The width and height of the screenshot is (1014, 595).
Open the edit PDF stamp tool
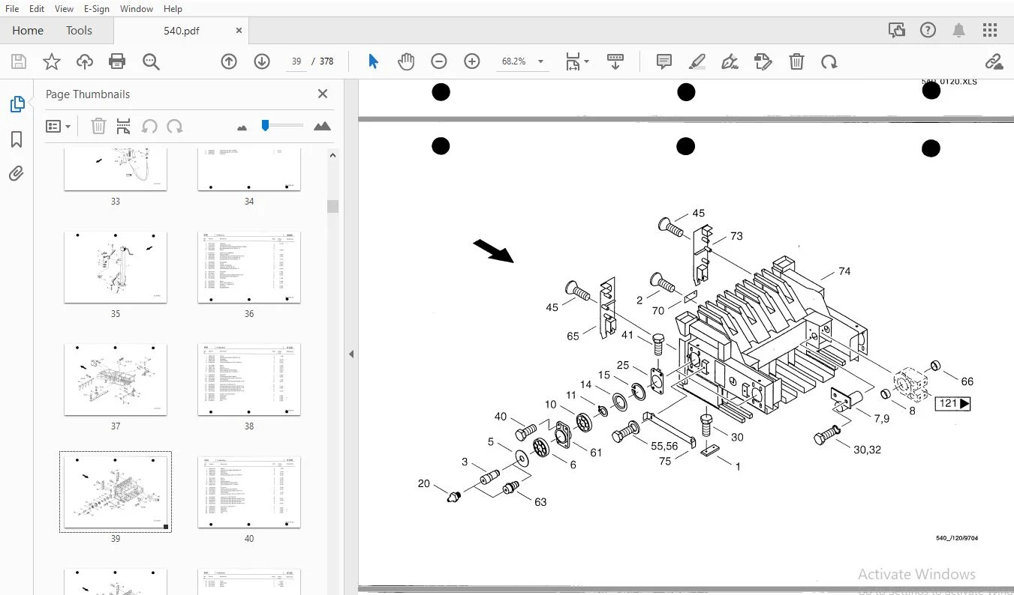click(763, 61)
